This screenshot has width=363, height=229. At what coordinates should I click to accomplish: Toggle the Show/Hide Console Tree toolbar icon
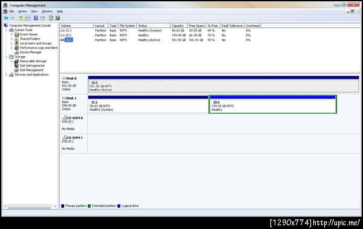tap(28, 18)
